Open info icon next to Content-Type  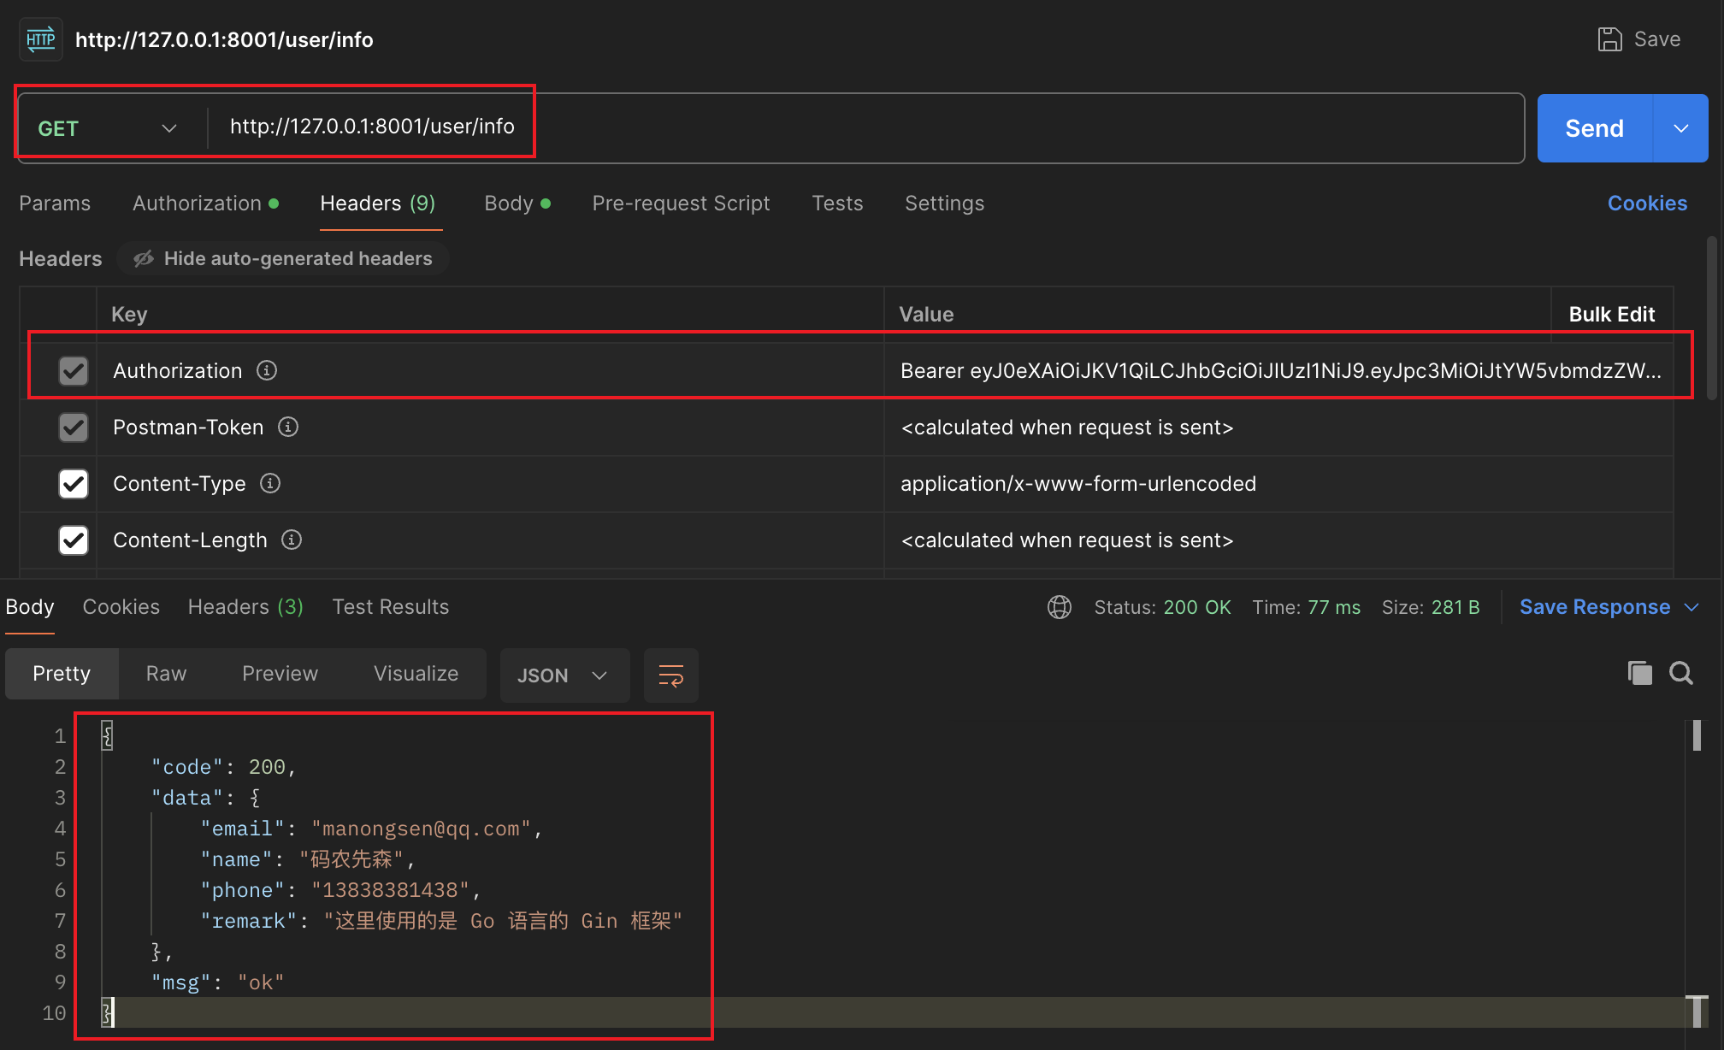(x=270, y=483)
